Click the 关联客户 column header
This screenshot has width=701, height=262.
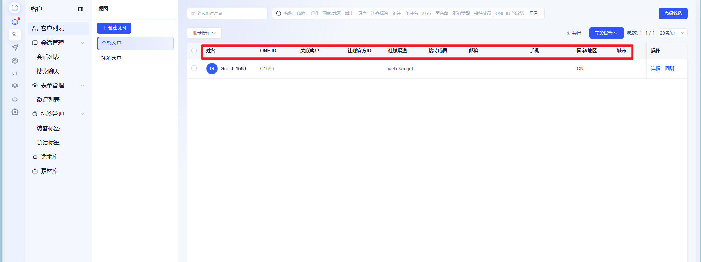[310, 51]
